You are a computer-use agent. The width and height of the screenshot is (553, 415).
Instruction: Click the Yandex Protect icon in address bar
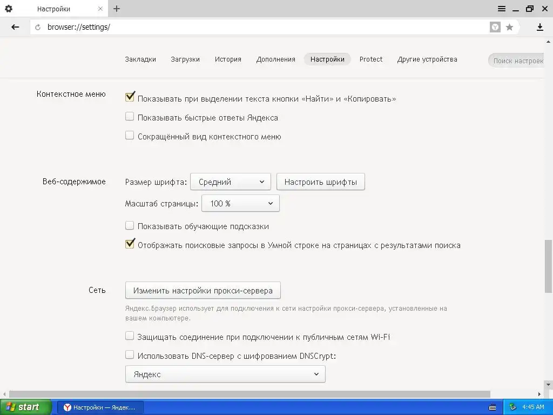pos(495,27)
